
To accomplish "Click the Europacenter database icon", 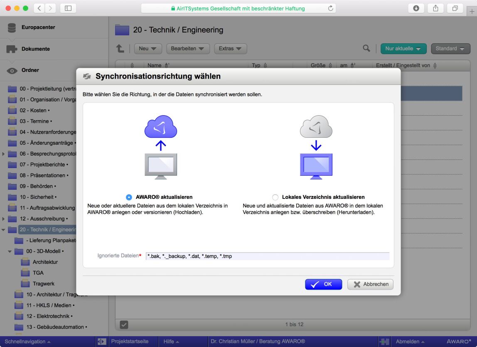I will (12, 27).
